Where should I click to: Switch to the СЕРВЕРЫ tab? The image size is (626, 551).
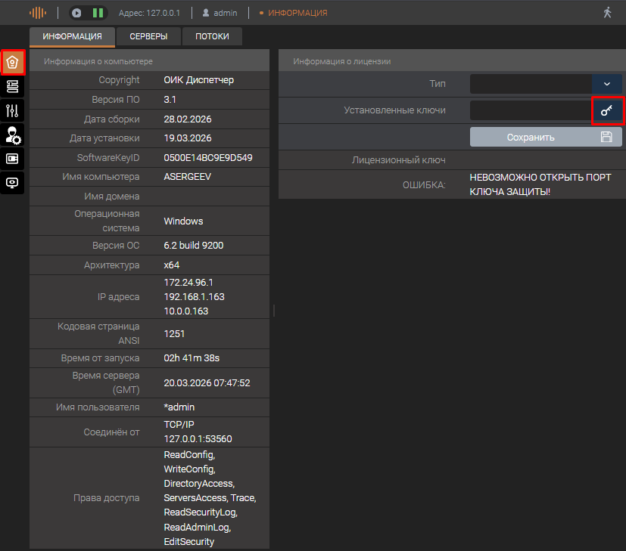148,37
